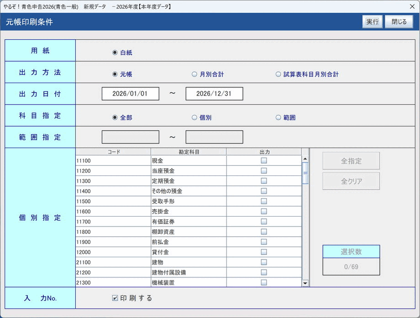Click the 閉じる button to close dialog
This screenshot has height=318, width=420.
pyautogui.click(x=399, y=21)
